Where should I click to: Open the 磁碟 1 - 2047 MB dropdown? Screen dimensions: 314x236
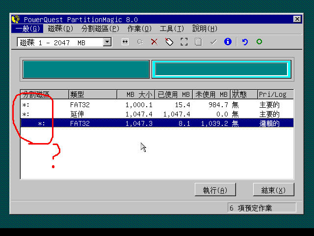(x=107, y=42)
